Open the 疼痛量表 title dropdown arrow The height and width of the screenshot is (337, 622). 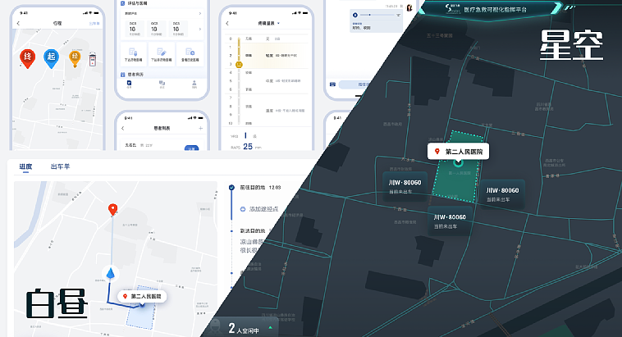click(x=278, y=24)
